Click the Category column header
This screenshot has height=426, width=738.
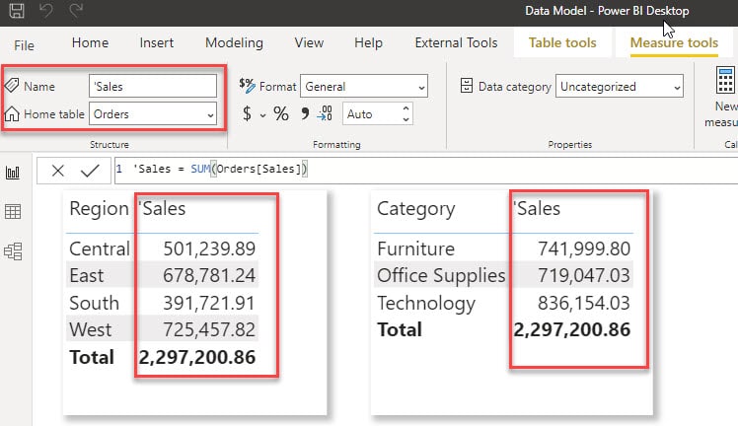point(416,210)
